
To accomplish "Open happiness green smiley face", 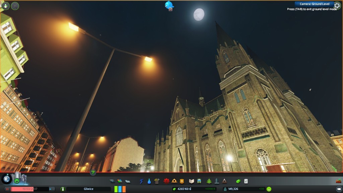I will pyautogui.click(x=269, y=189).
